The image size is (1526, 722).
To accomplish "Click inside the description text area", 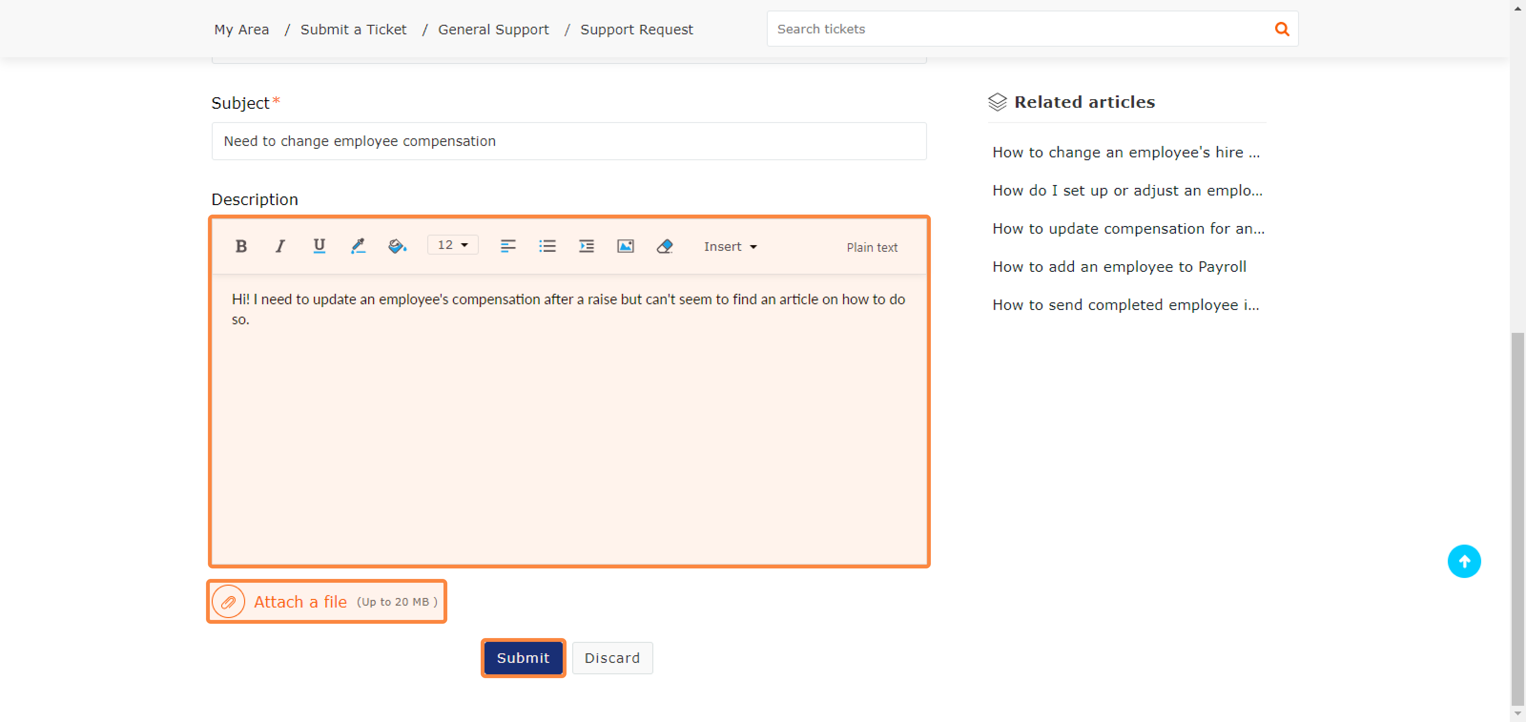I will point(569,419).
